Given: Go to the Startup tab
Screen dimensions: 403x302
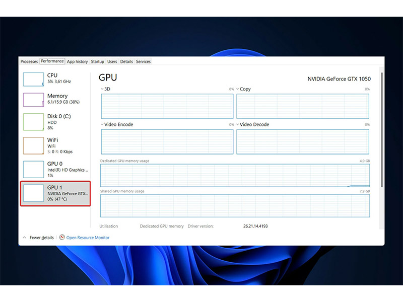Looking at the screenshot, I should [x=97, y=61].
